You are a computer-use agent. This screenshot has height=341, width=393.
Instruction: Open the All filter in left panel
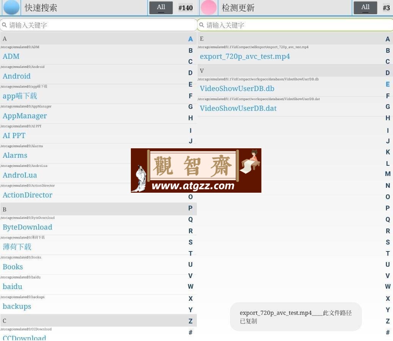point(161,8)
